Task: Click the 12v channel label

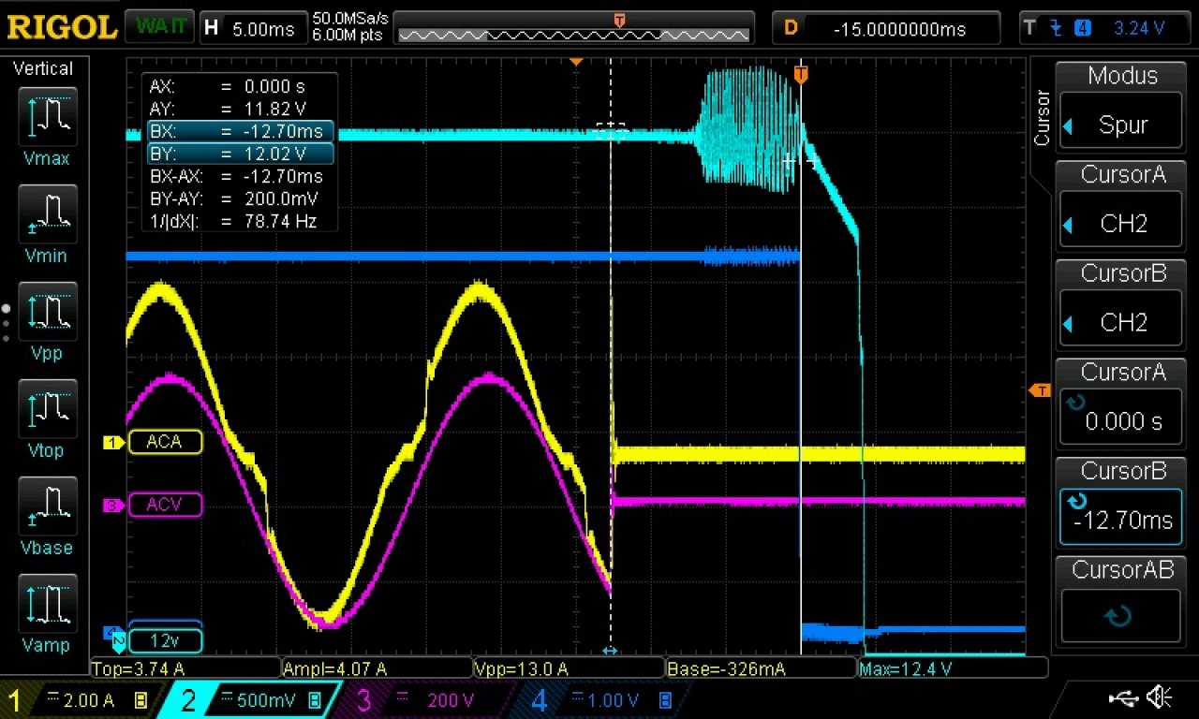Action: point(164,641)
